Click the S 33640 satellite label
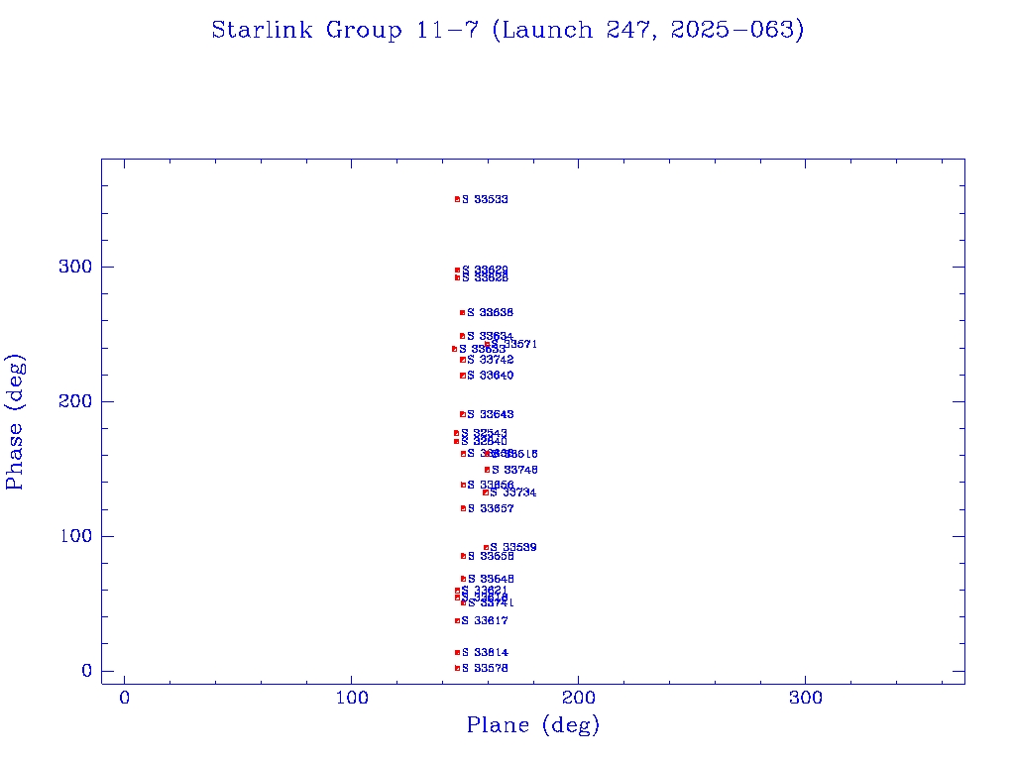The image size is (1015, 761). [491, 376]
